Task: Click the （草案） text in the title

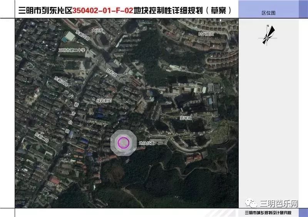Action: coord(219,10)
